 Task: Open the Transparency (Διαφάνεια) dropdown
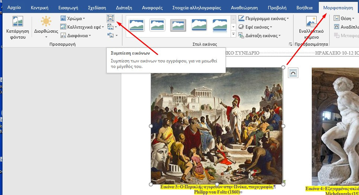76,35
